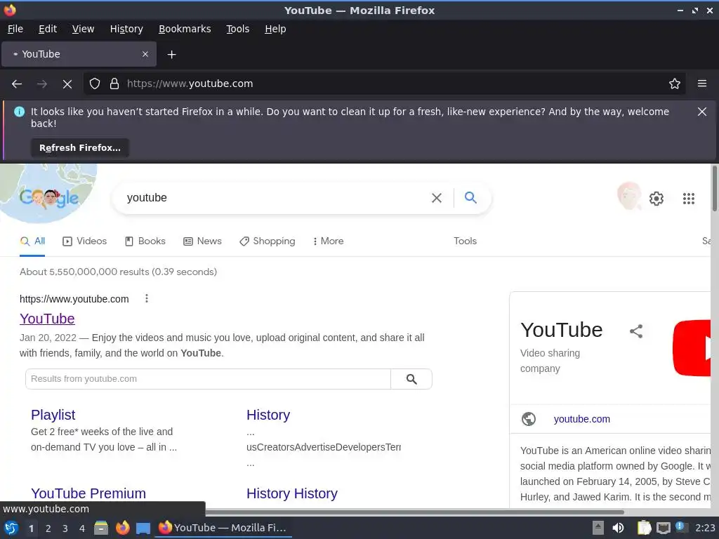Stop loading the page
Image resolution: width=719 pixels, height=539 pixels.
(x=67, y=84)
